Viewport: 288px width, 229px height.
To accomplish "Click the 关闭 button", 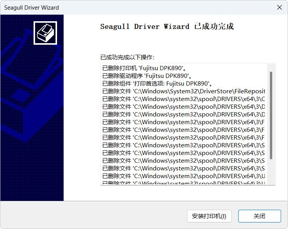I will tap(259, 216).
